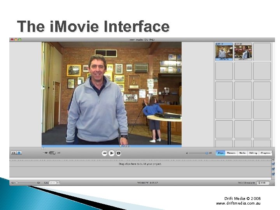The image size is (280, 210).
Task: Uncheck the video track audio checkbox
Action: click(x=273, y=164)
